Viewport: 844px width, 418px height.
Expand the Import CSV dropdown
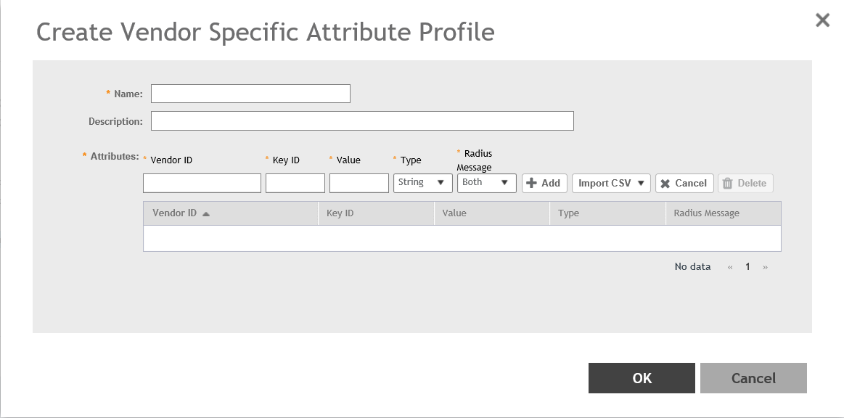click(x=612, y=183)
